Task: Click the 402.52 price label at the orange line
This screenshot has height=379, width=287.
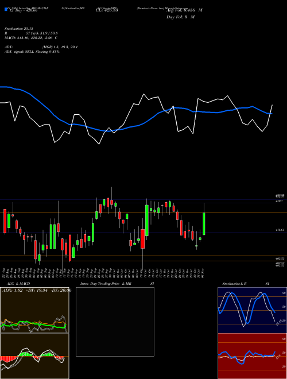Action: [x=280, y=258]
